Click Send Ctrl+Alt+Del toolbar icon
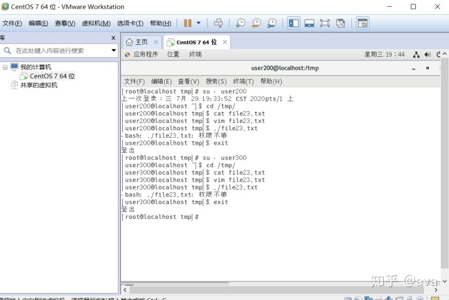This screenshot has width=449, height=300. pos(218,23)
